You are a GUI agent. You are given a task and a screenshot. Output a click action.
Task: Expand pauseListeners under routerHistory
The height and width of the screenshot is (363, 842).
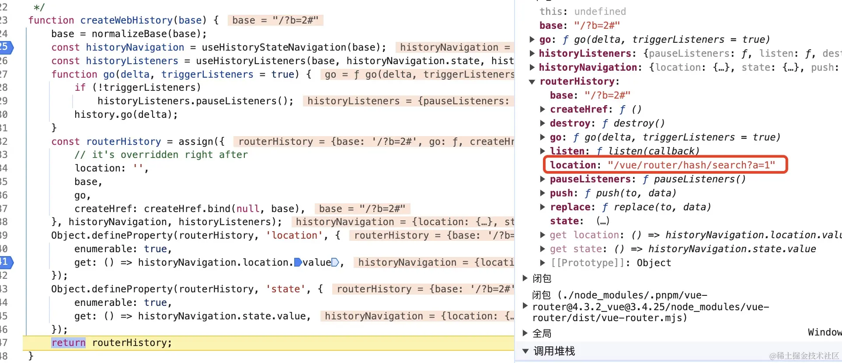point(543,179)
